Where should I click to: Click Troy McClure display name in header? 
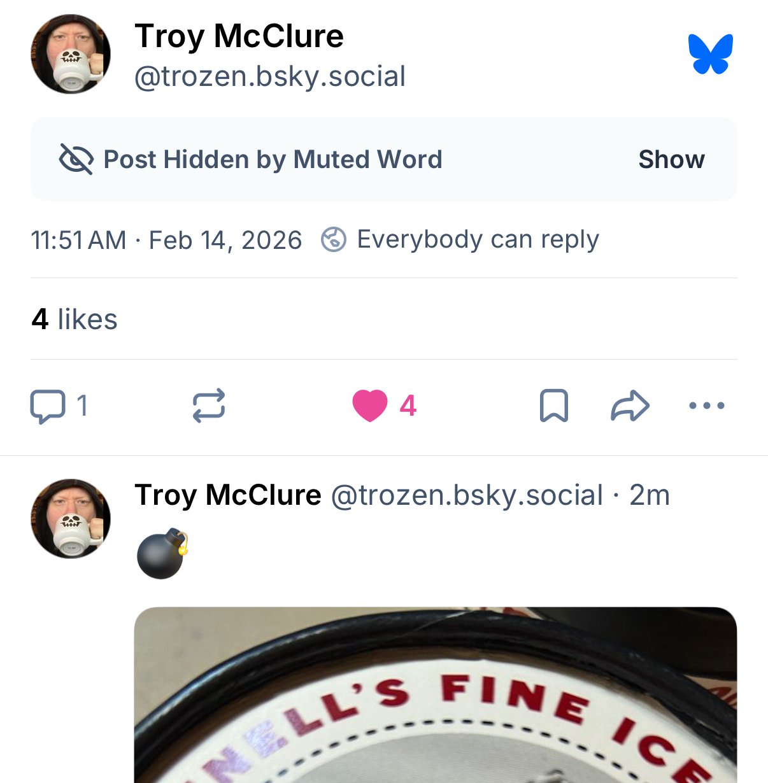pyautogui.click(x=239, y=36)
